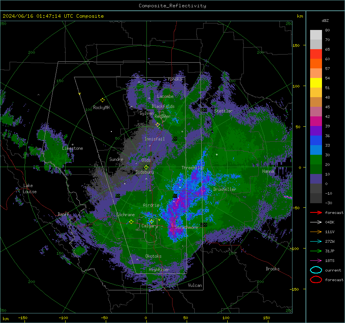The height and width of the screenshot is (323, 345).
Task: Click the Composite_Reflectivity title
Action: (172, 6)
